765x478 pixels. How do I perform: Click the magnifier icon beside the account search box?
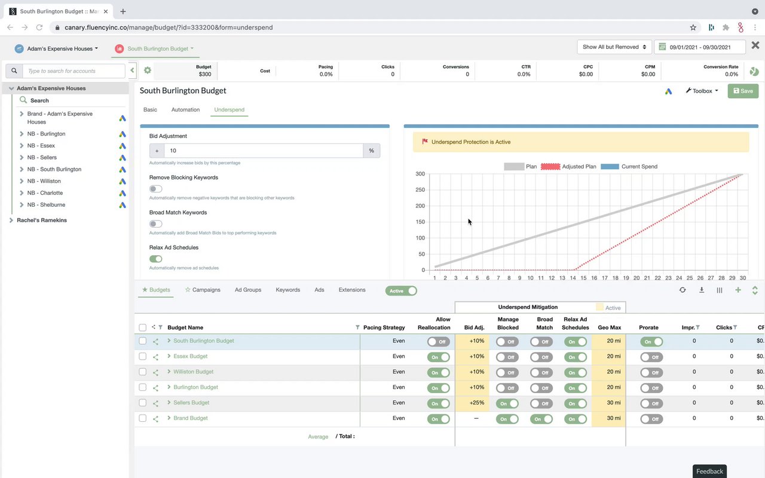click(14, 71)
